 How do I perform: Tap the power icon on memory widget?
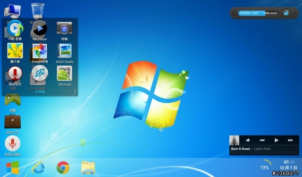234,13
